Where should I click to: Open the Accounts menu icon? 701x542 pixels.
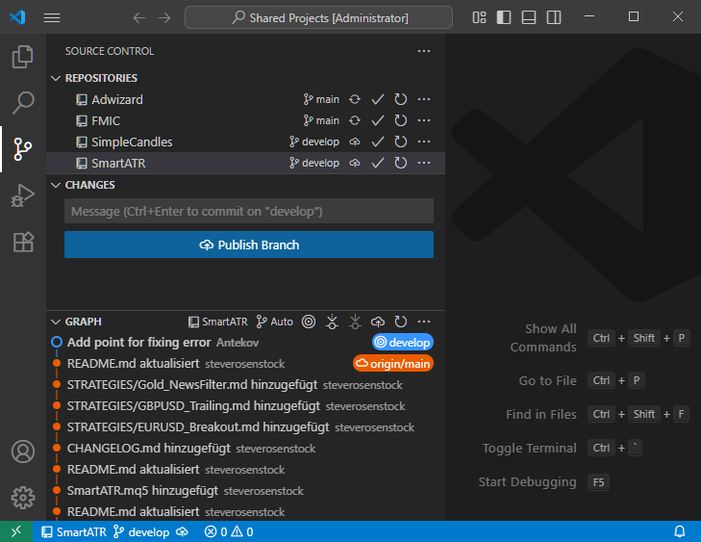coord(23,452)
